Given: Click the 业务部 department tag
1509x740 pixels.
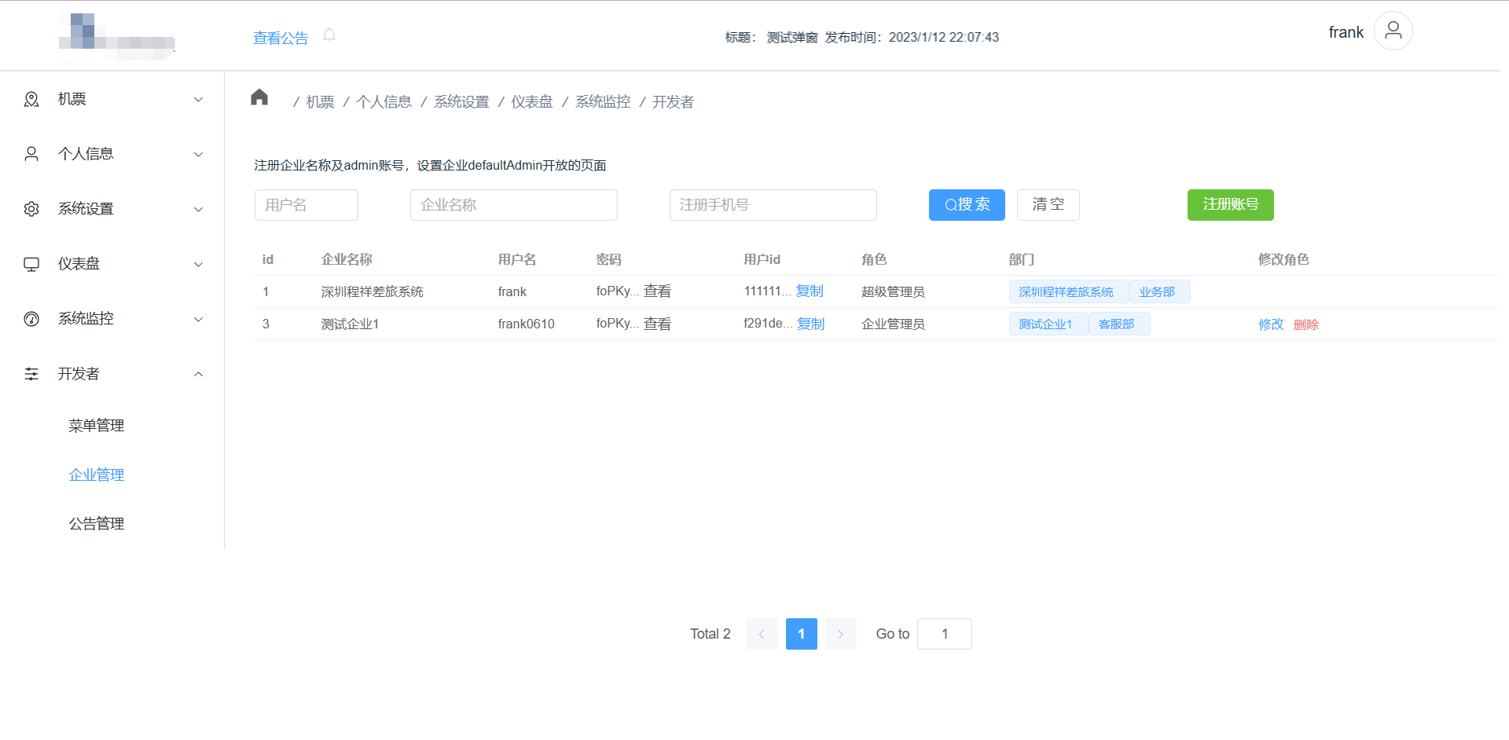Looking at the screenshot, I should tap(1160, 291).
